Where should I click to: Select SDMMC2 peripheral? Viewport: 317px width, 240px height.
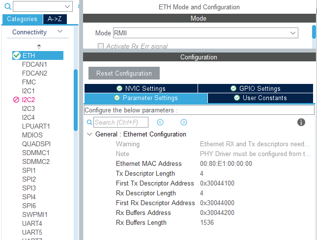click(x=36, y=161)
